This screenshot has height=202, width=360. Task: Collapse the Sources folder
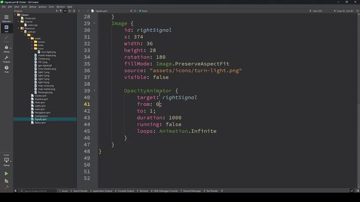point(19,21)
